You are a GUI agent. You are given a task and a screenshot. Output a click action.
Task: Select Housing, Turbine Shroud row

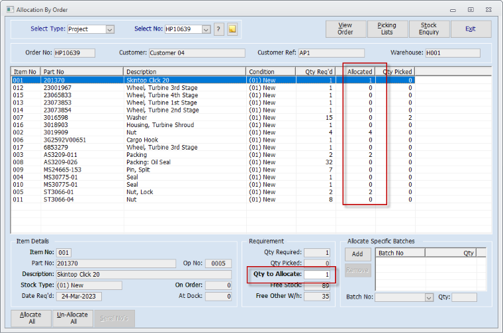pos(213,125)
